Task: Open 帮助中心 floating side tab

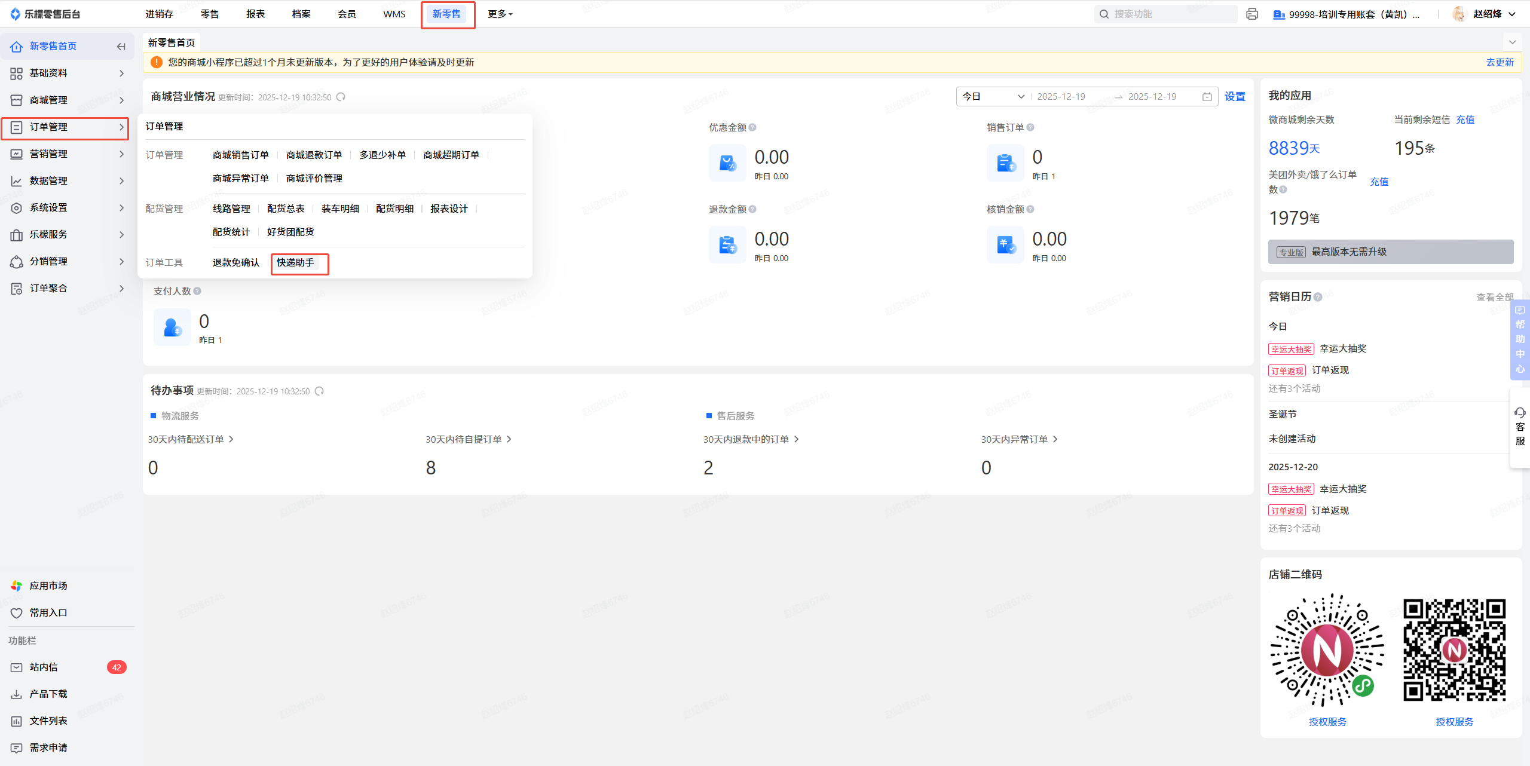Action: click(x=1520, y=339)
